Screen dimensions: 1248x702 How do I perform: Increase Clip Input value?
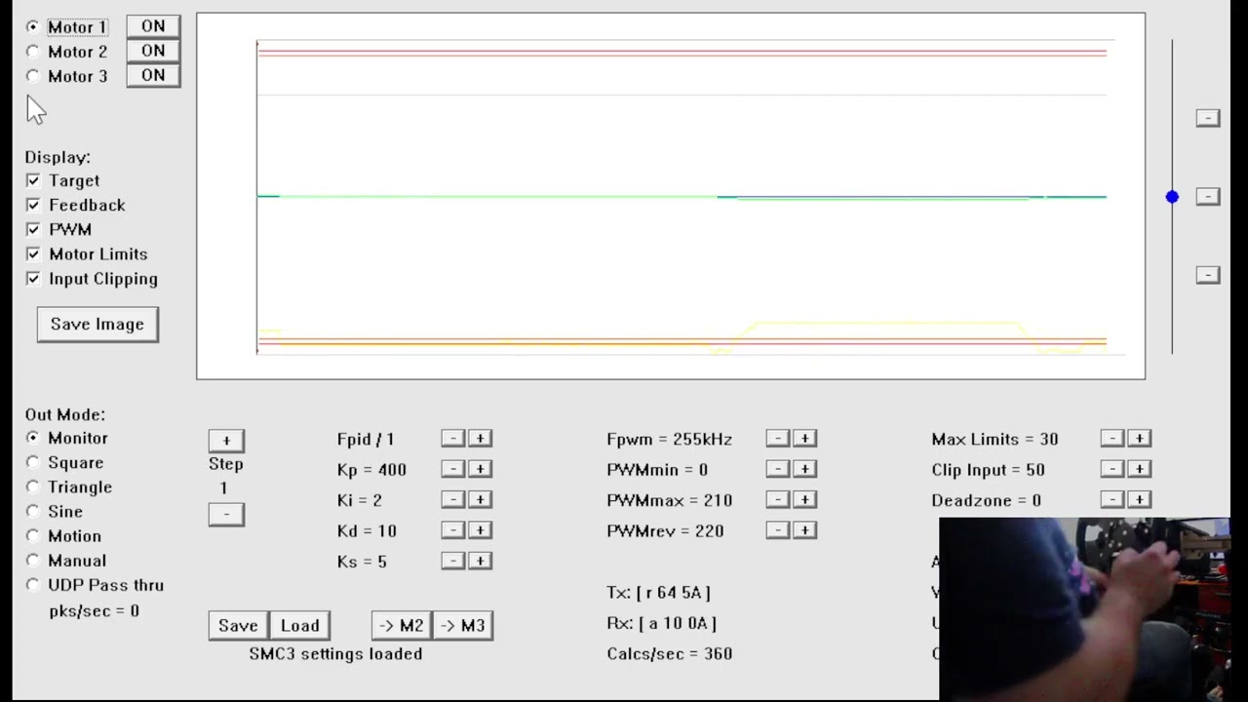tap(1139, 469)
